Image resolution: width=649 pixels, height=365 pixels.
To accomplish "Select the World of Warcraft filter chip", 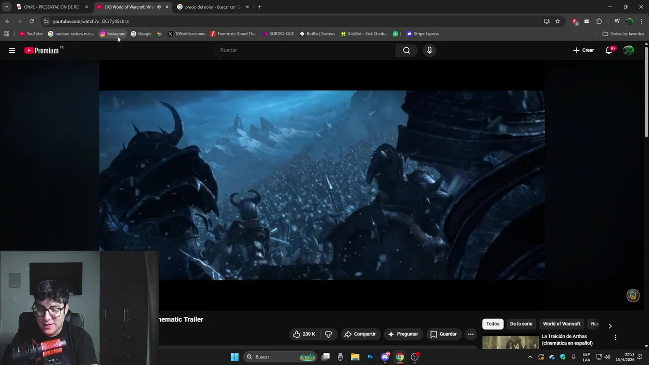I will point(562,324).
